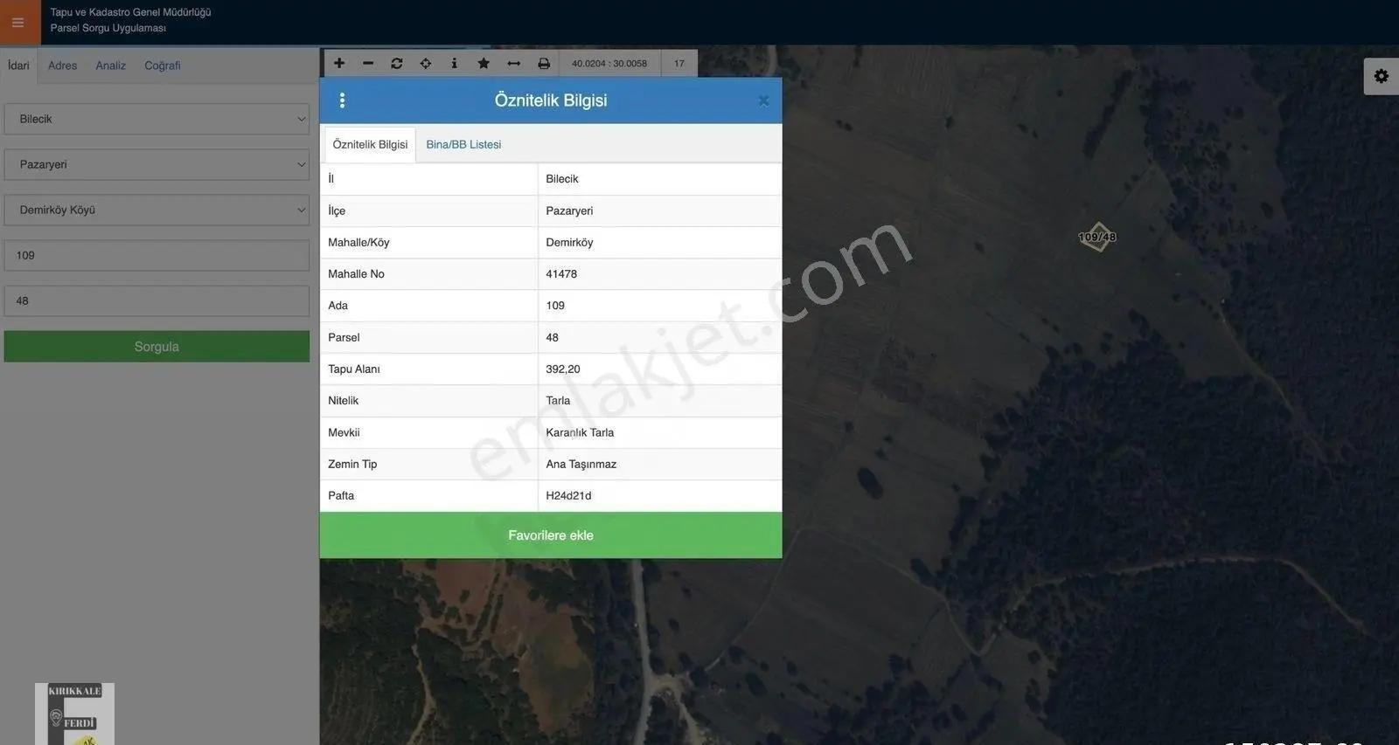This screenshot has height=745, width=1399.
Task: Switch to Analiz tab
Action: pos(111,66)
